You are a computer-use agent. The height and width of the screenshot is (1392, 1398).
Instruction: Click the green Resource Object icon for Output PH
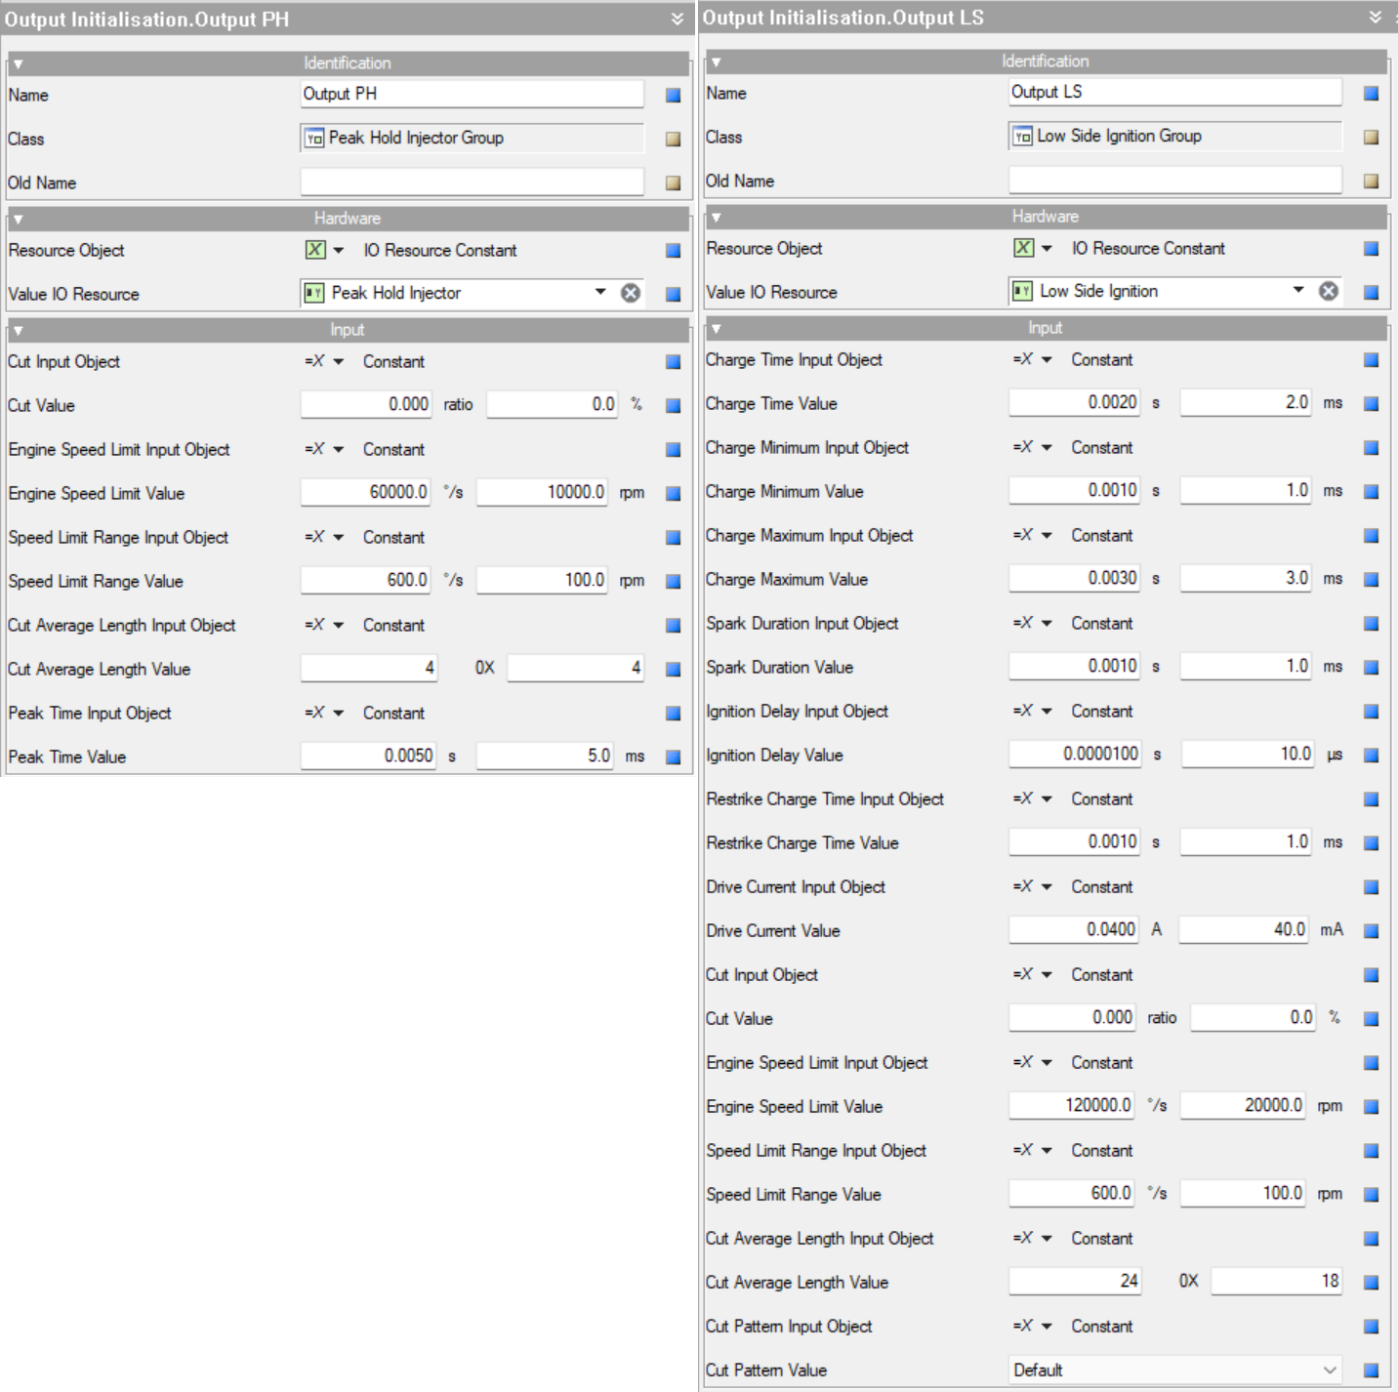pyautogui.click(x=317, y=250)
